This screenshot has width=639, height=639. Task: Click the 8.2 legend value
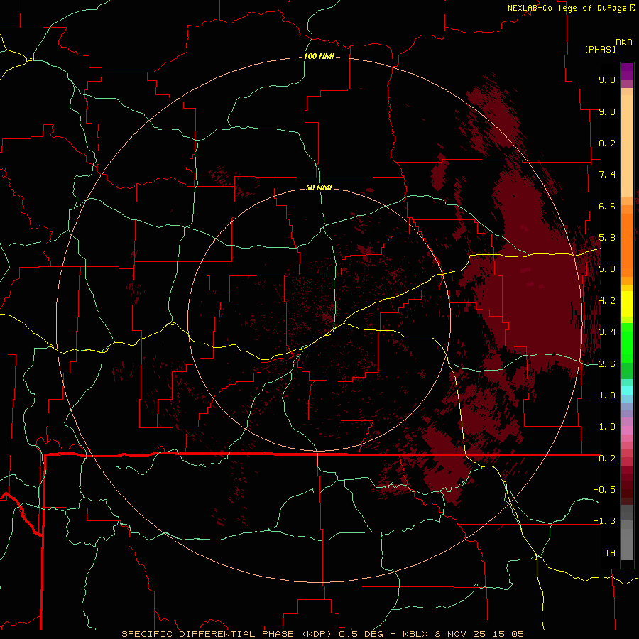607,143
